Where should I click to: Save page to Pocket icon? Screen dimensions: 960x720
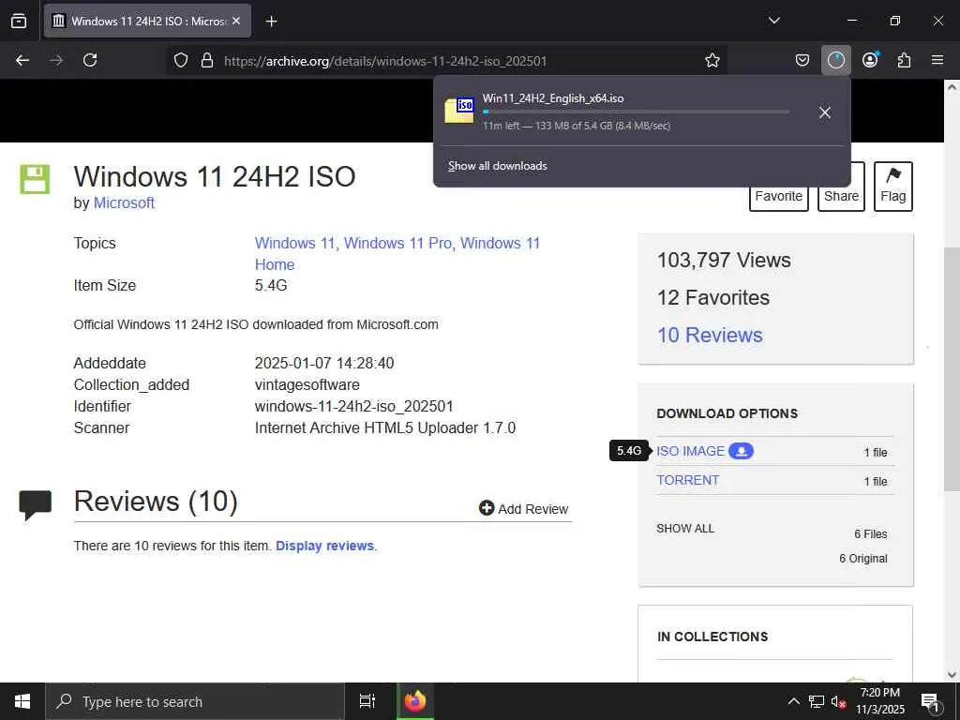click(802, 60)
